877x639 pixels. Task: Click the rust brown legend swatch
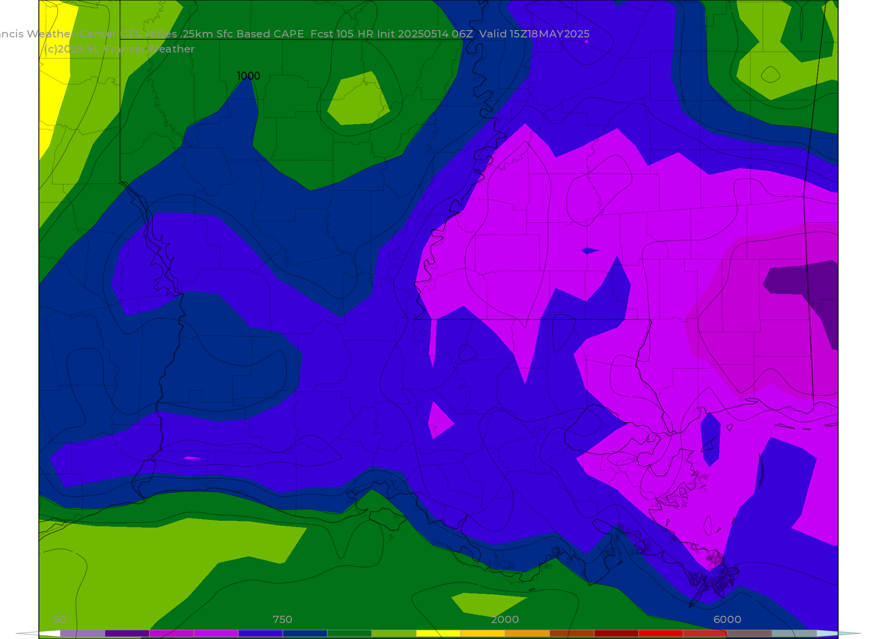click(572, 634)
